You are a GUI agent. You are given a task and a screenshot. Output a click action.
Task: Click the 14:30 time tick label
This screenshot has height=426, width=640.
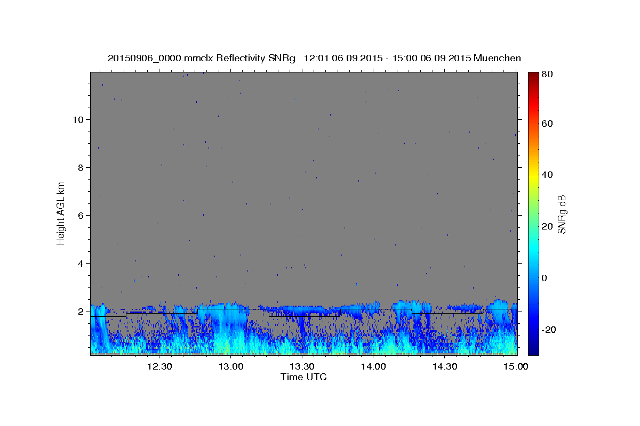click(x=445, y=366)
